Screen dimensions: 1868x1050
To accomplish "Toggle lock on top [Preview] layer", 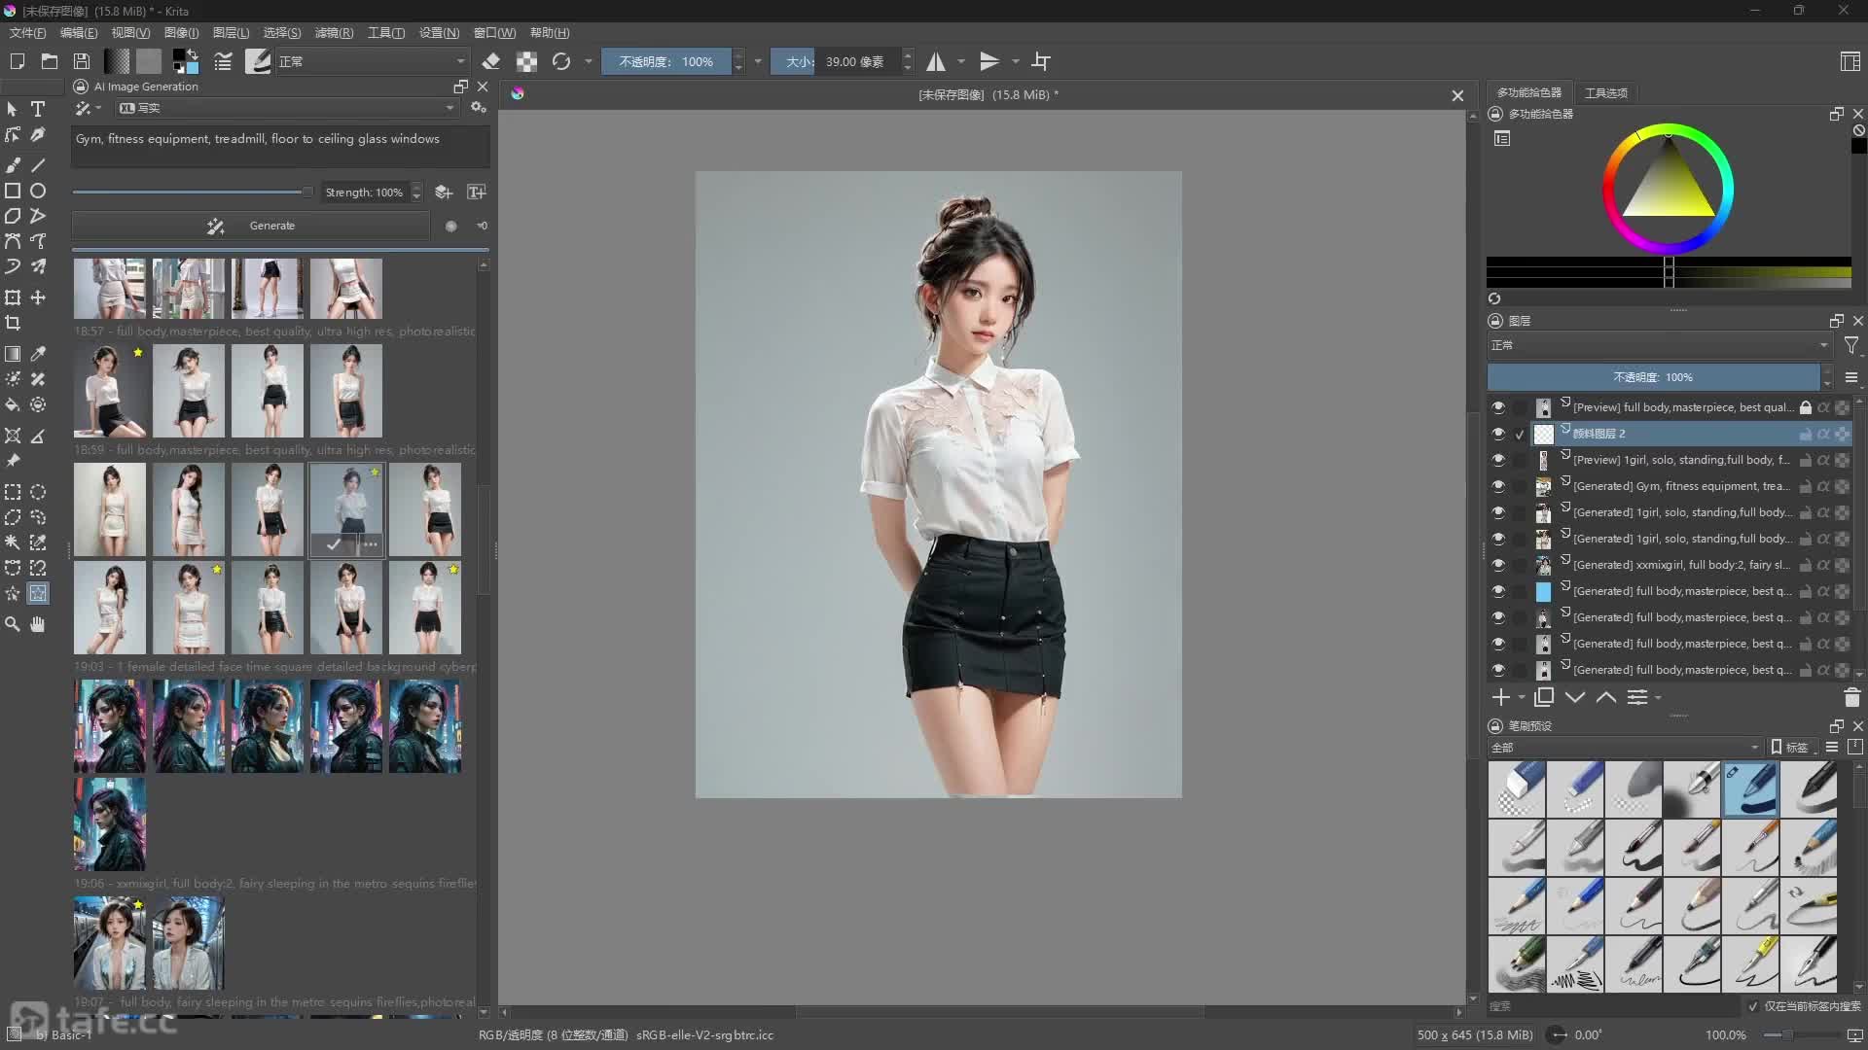I will [1806, 407].
